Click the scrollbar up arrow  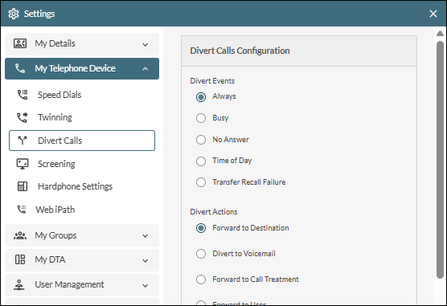(440, 34)
